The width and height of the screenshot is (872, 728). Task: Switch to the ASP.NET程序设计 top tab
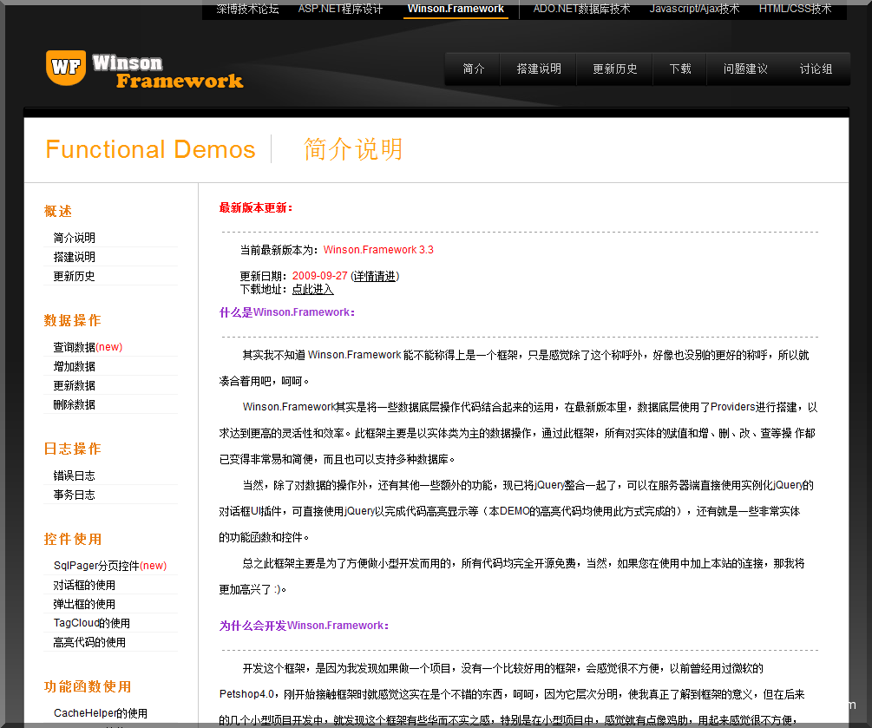(340, 9)
